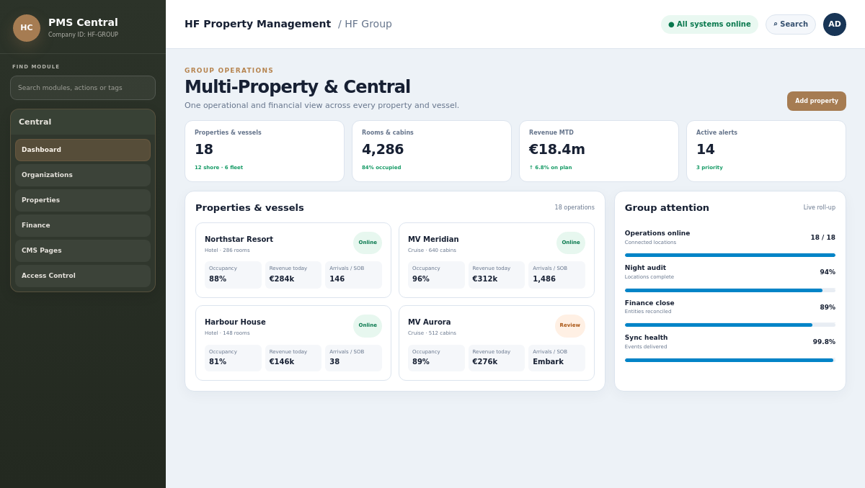Click the 12 shore · 6 fleet text
This screenshot has width=865, height=488.
pyautogui.click(x=218, y=168)
